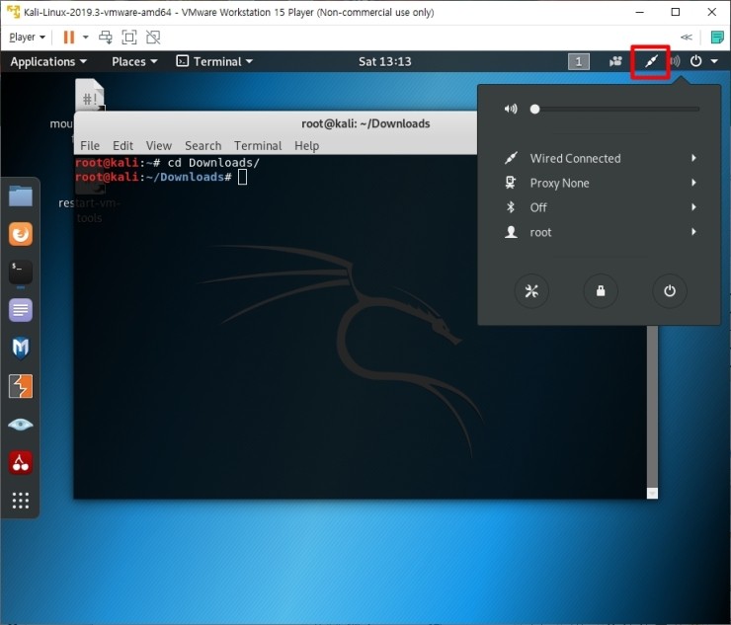Show all applications grid

click(x=21, y=501)
